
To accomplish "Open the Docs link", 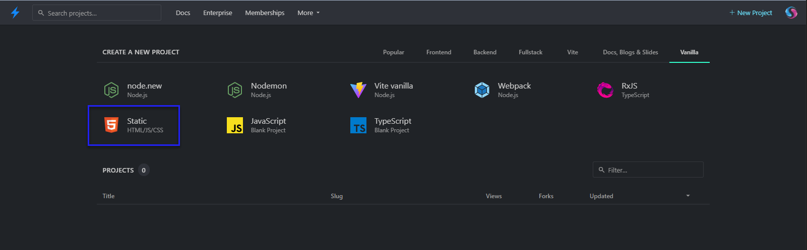I will click(183, 13).
